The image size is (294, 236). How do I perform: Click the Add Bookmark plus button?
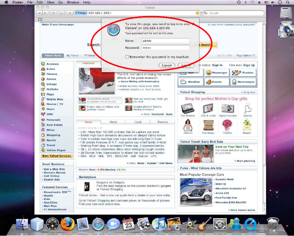click(70, 13)
